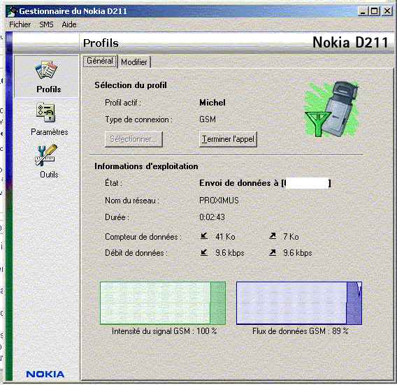Switch to the Modifier tab
This screenshot has width=397, height=385.
click(x=134, y=62)
